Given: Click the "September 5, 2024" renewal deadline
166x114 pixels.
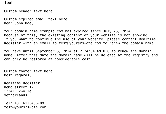Looking at the screenshot, I should 53,51.
